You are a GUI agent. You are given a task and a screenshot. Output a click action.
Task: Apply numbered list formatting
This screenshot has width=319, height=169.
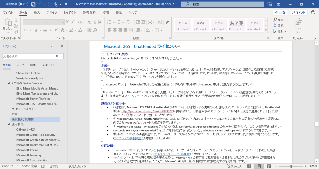(118, 23)
